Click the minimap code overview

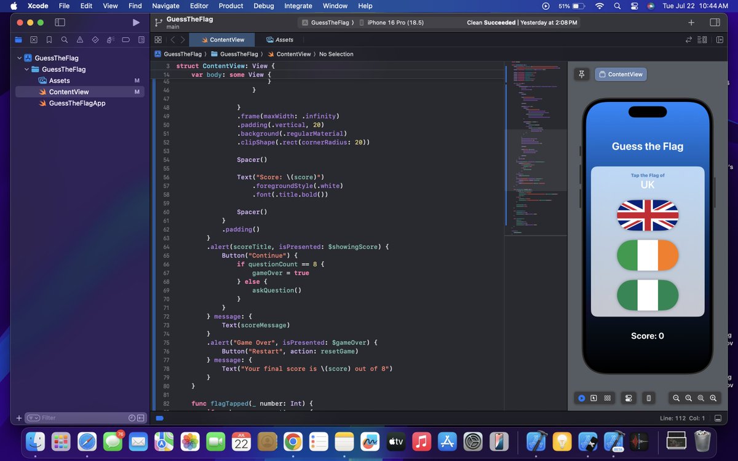pyautogui.click(x=535, y=148)
